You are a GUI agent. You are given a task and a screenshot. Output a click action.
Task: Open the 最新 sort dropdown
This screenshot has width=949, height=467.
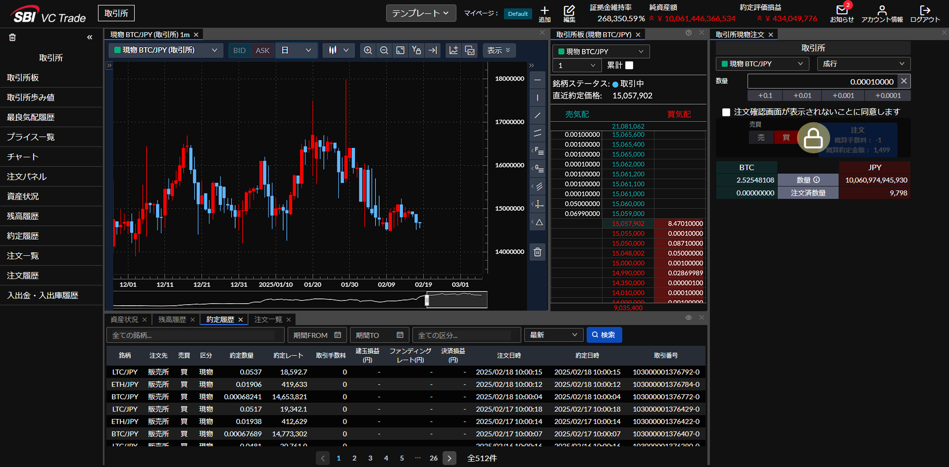[x=553, y=335]
